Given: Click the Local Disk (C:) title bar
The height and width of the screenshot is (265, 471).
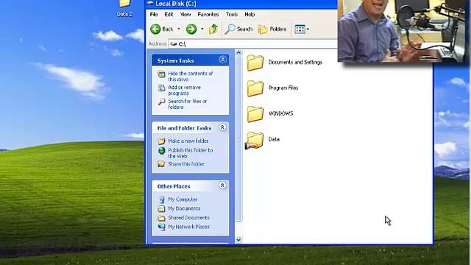Looking at the screenshot, I should click(x=241, y=4).
